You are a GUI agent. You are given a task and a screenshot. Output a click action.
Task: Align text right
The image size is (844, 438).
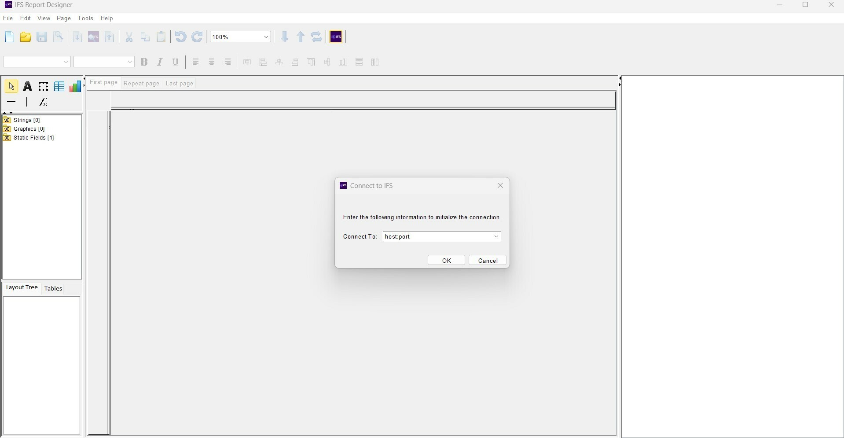228,62
